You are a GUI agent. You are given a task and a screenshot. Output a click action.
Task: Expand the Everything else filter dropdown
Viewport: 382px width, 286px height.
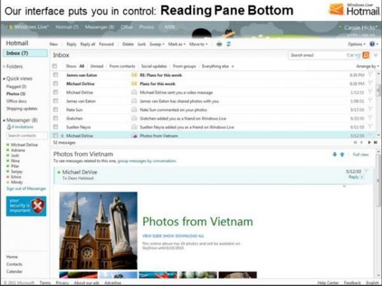point(218,66)
